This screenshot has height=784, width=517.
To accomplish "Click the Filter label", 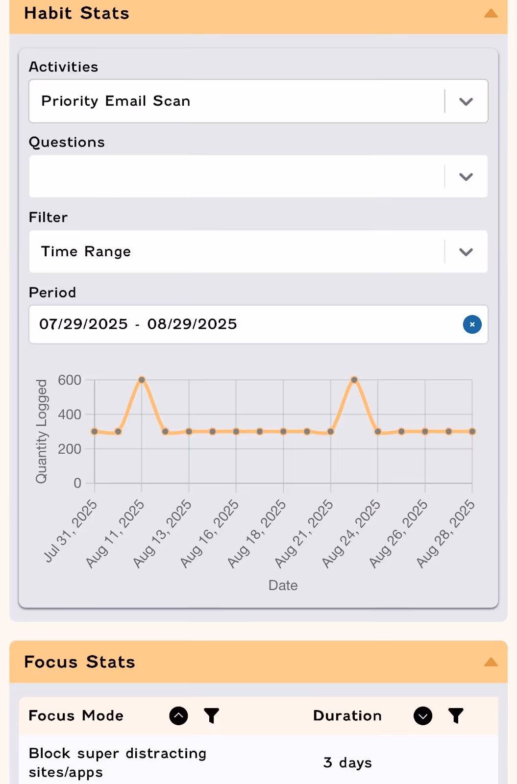I will [48, 217].
